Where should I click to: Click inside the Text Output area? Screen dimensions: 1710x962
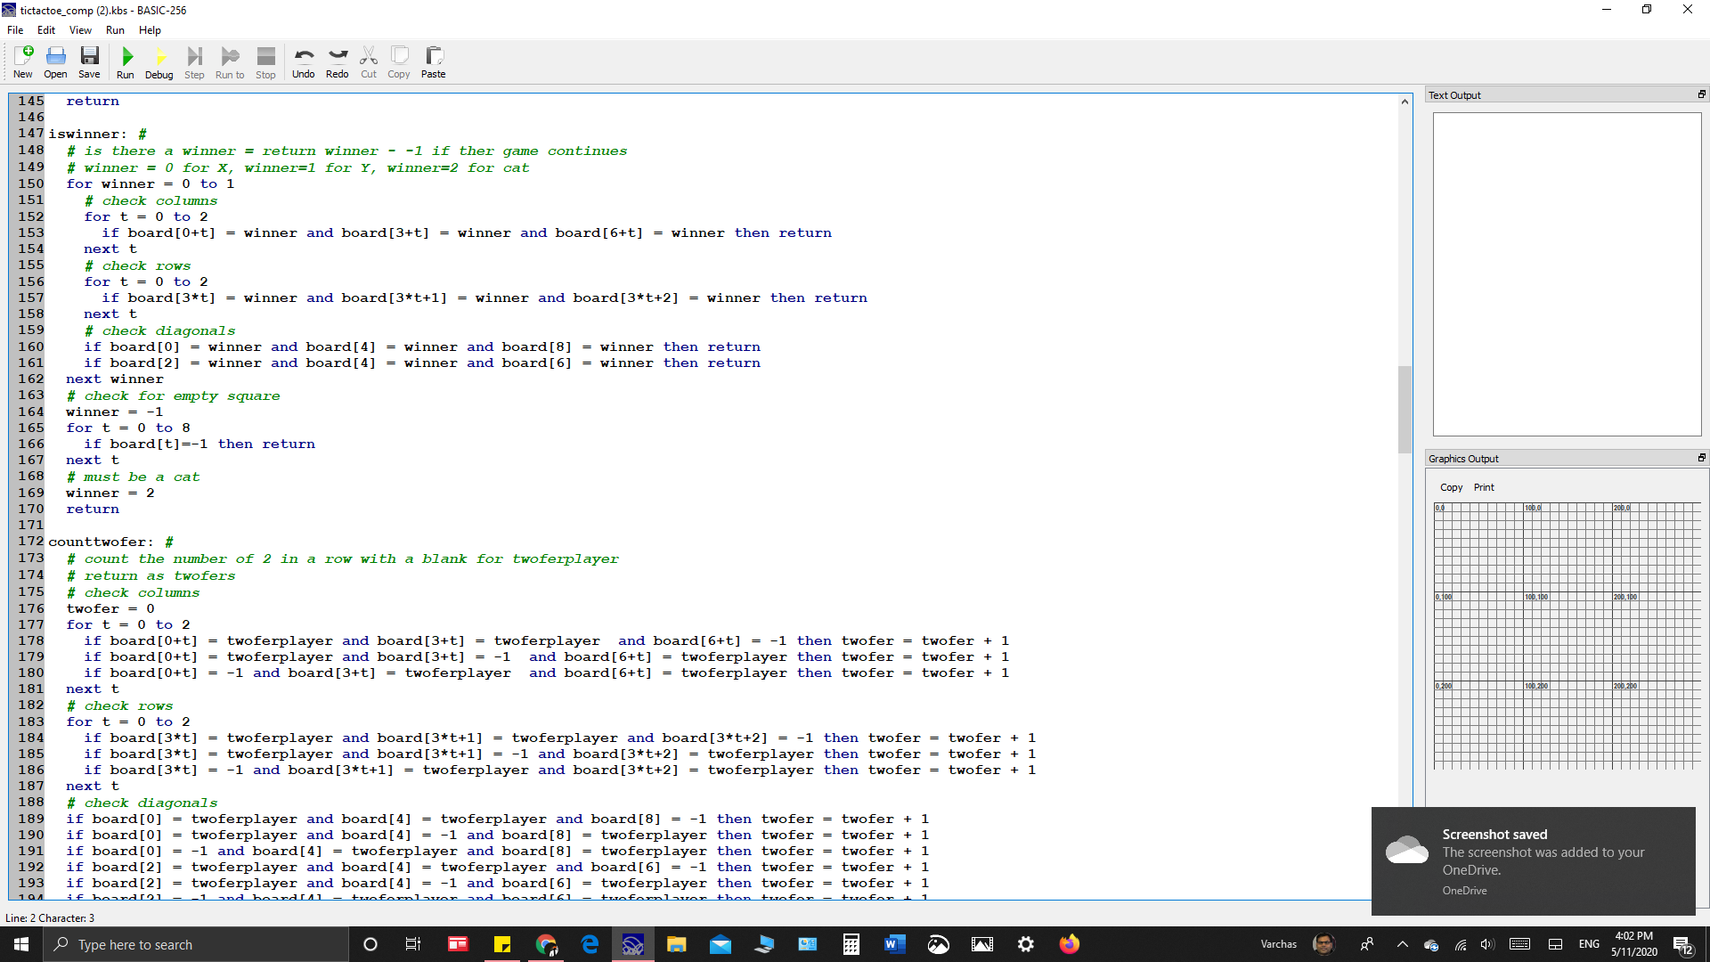point(1567,273)
